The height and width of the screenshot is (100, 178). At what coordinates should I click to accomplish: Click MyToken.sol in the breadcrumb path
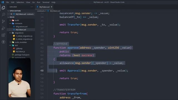coord(55,11)
